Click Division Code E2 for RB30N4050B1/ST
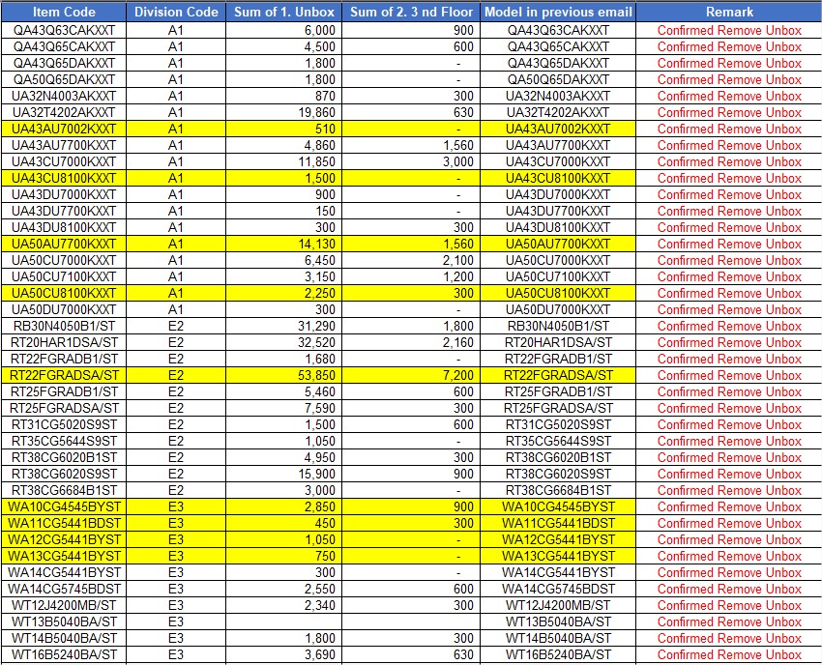The image size is (822, 665). click(176, 326)
